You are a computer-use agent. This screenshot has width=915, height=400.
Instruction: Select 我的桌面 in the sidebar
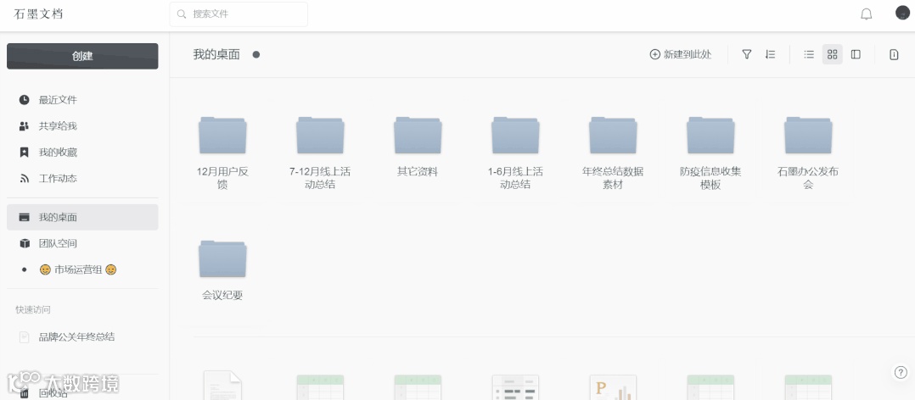[x=82, y=217]
